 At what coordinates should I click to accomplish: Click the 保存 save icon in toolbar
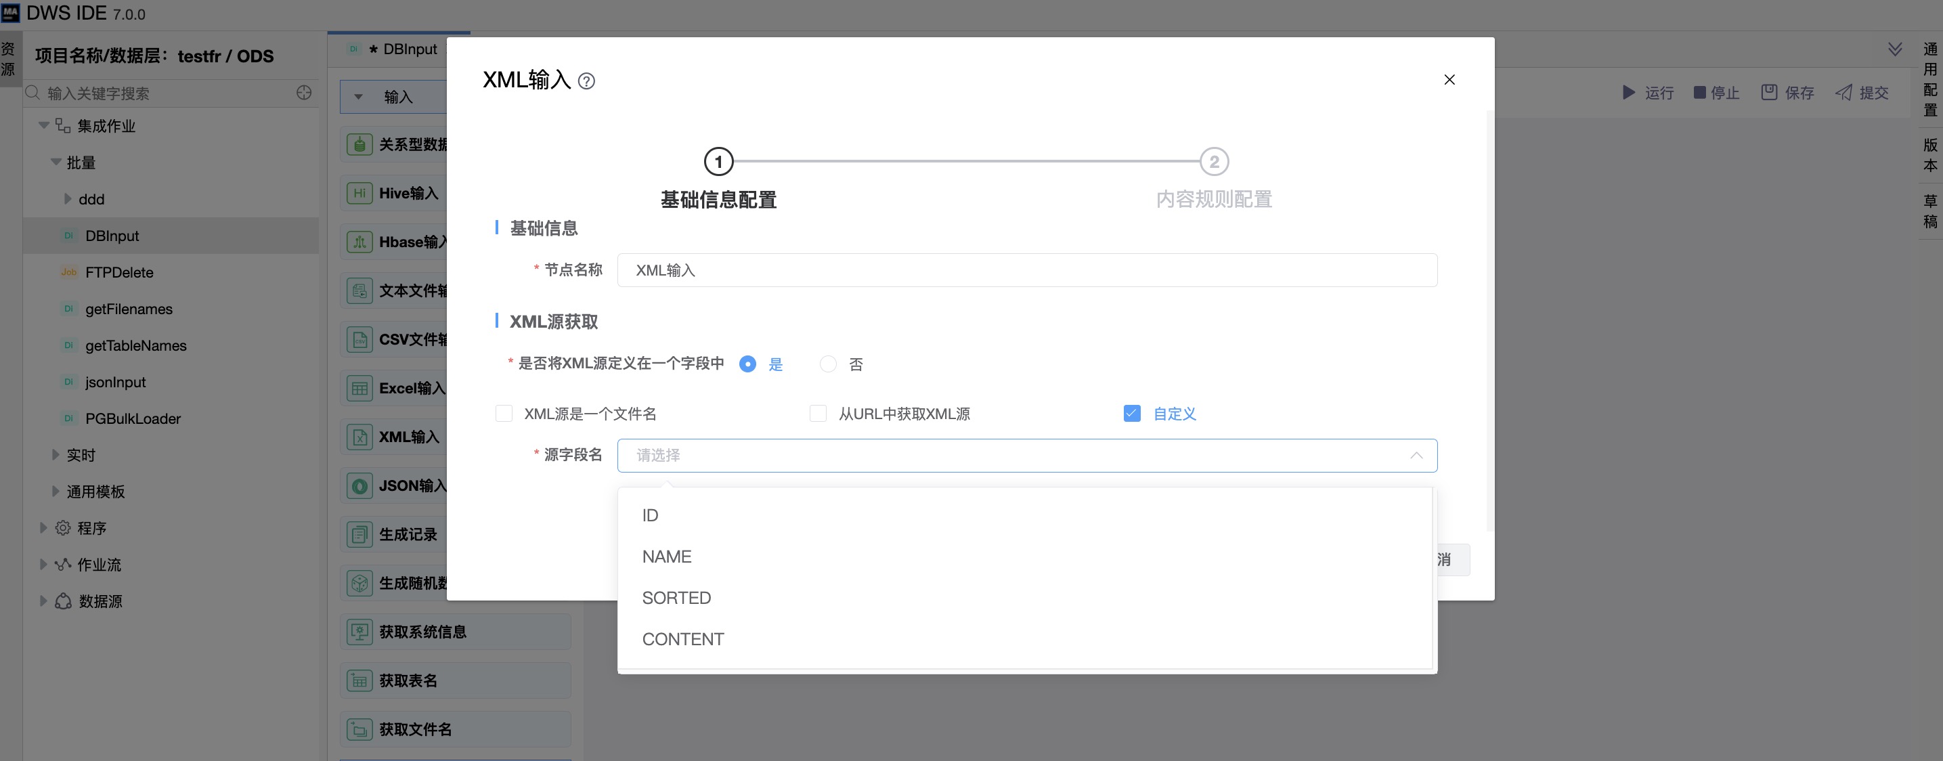pos(1769,92)
